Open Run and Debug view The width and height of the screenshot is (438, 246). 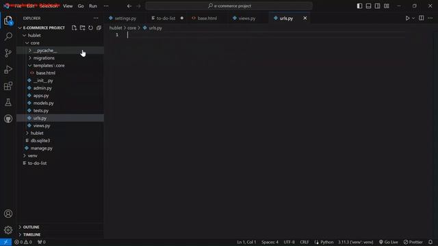(x=8, y=70)
